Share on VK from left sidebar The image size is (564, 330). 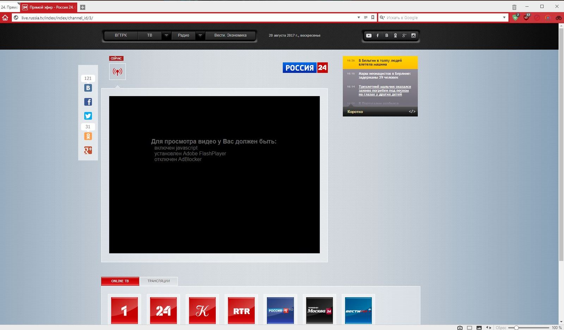(88, 88)
